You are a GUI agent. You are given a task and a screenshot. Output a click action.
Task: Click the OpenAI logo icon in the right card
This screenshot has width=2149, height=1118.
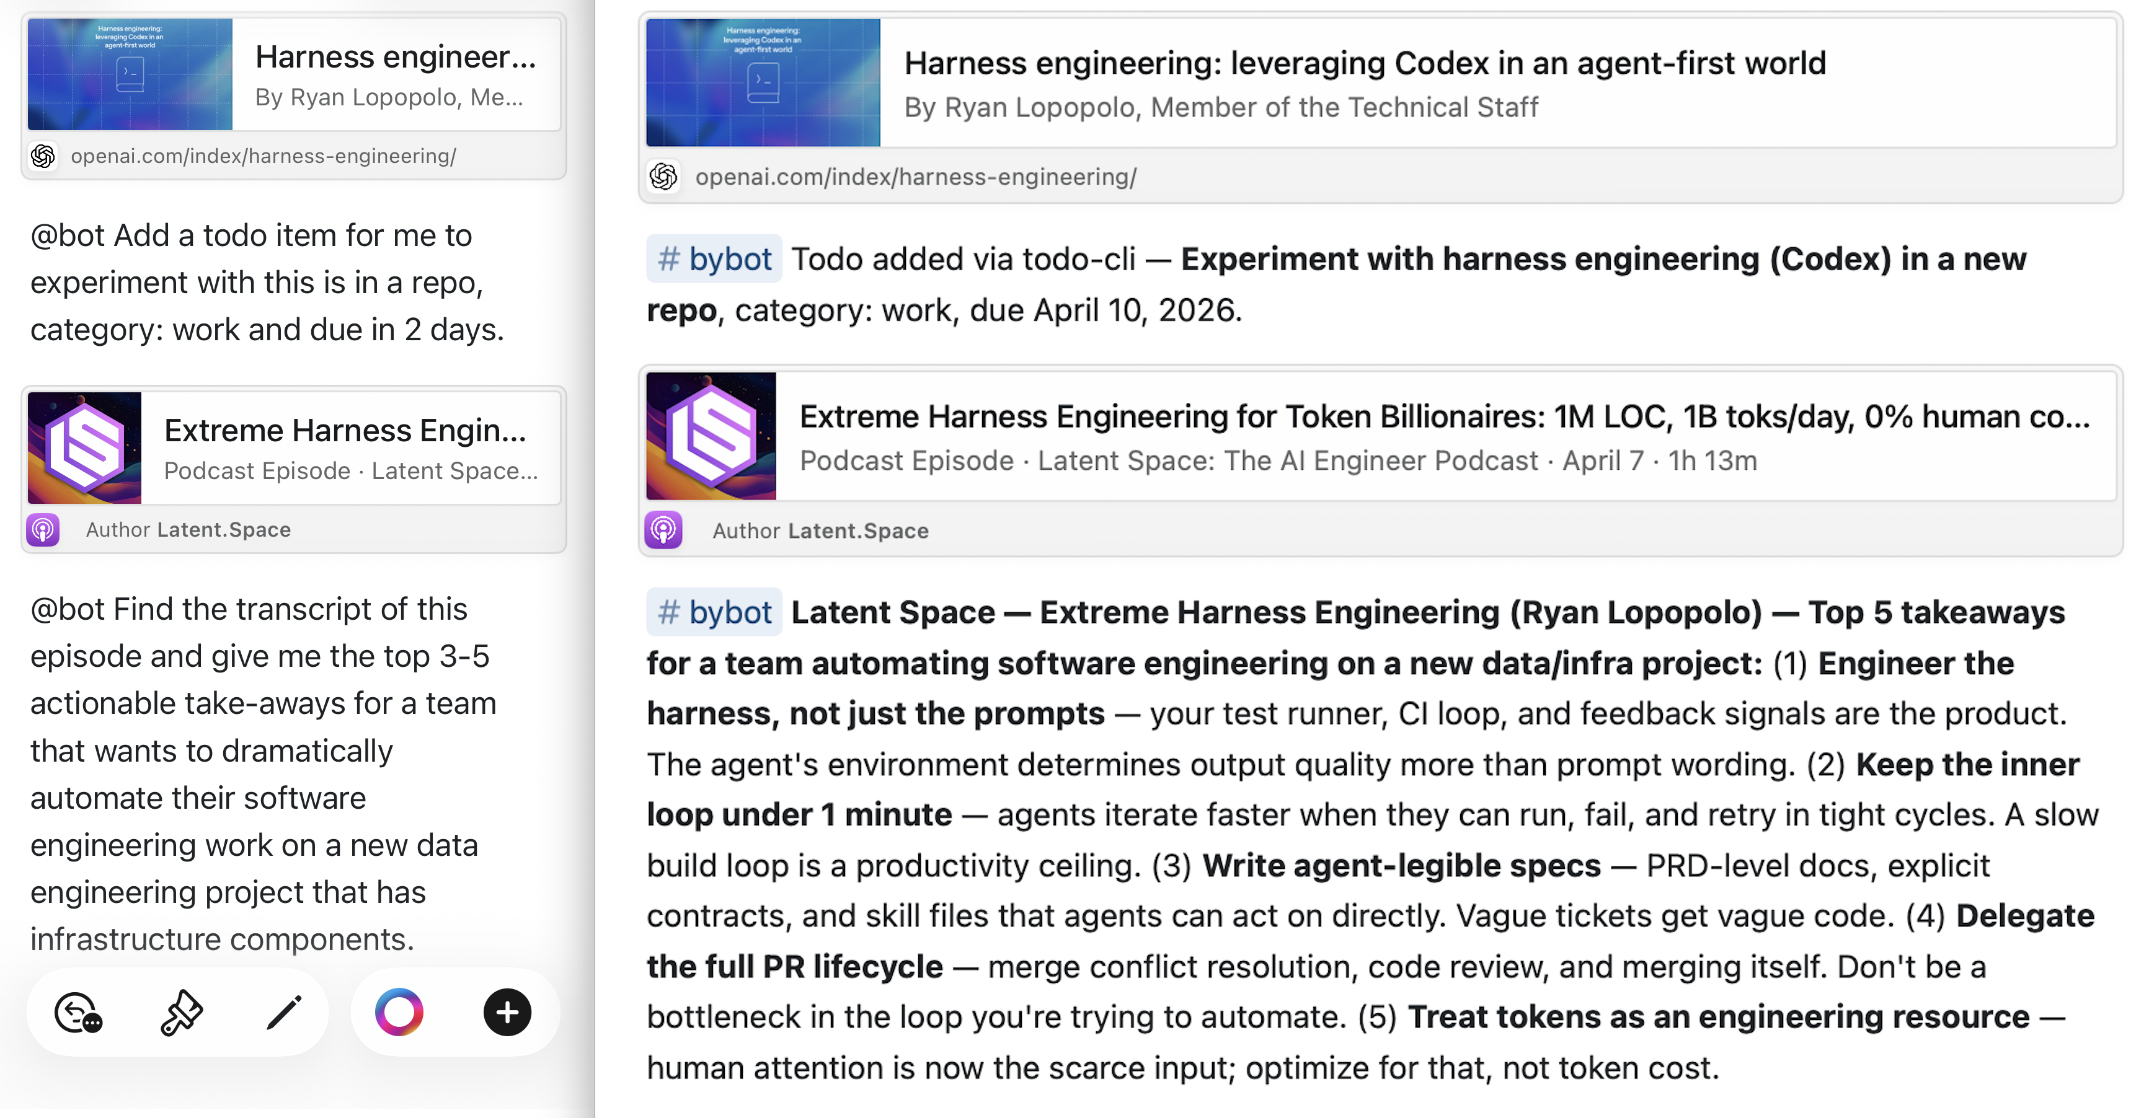664,177
